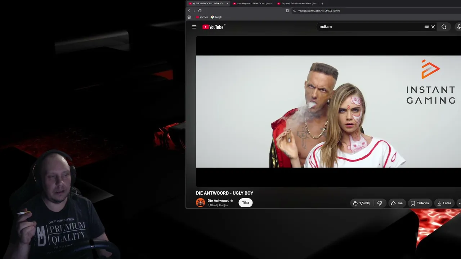View site information beside the URL
The width and height of the screenshot is (461, 259).
294,11
